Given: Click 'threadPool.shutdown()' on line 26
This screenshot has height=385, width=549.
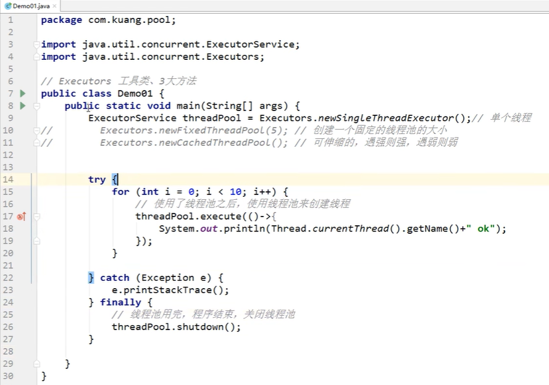Looking at the screenshot, I should pyautogui.click(x=174, y=327).
